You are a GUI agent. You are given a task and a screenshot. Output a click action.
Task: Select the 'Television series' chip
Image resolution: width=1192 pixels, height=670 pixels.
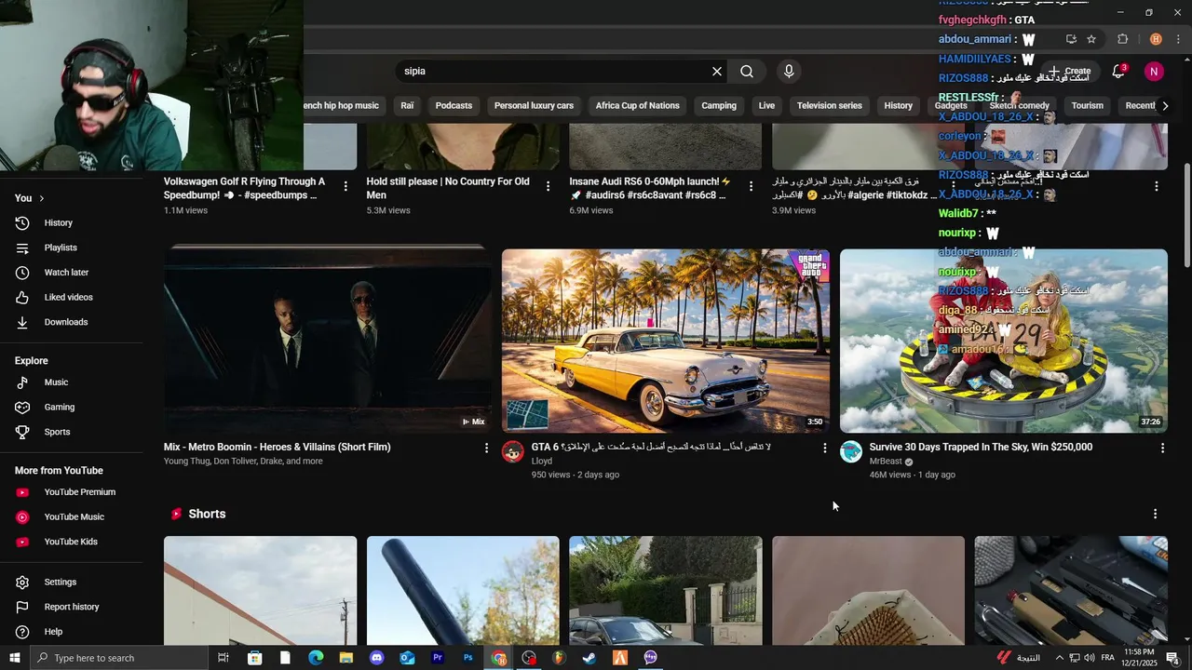click(829, 106)
